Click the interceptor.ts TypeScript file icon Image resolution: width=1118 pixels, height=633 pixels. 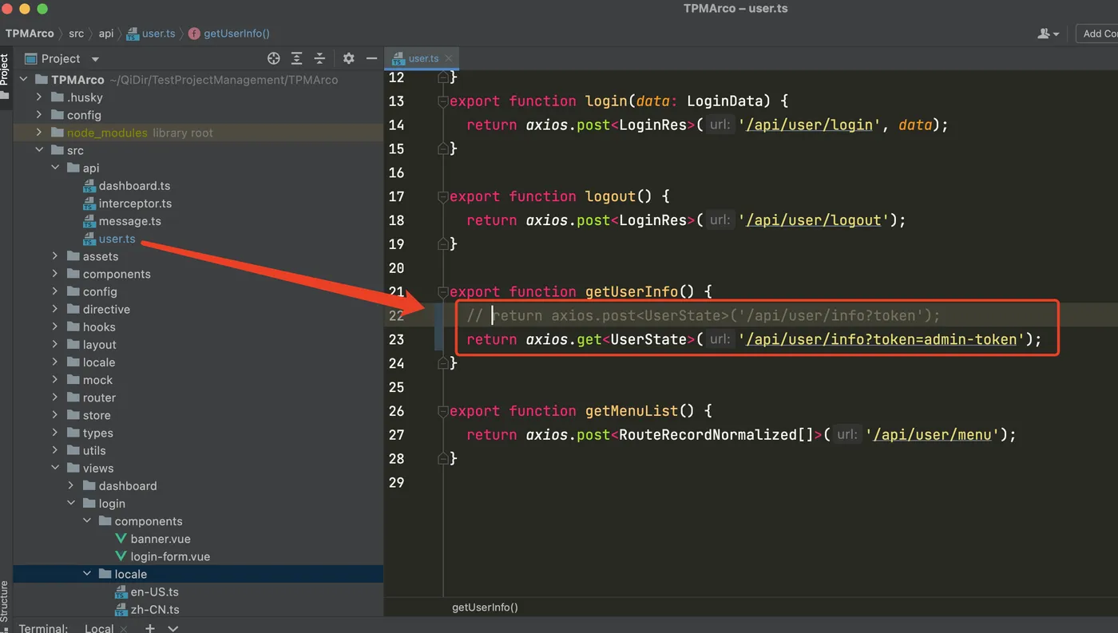coord(89,204)
